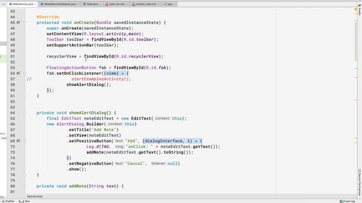The width and height of the screenshot is (362, 203).
Task: Click .setView(noteEditText) on line 68
Action: click(x=94, y=135)
